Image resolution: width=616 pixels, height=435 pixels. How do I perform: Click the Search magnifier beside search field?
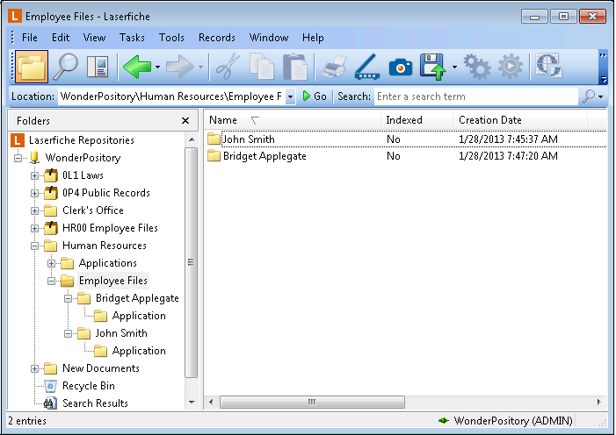(588, 96)
